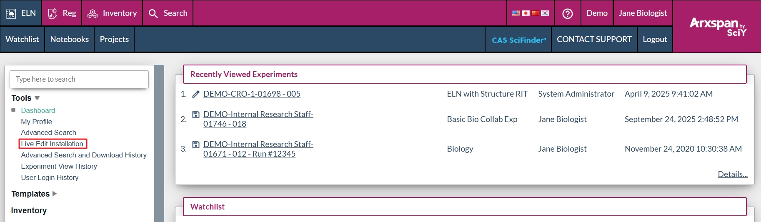Click the language flags selector

(x=530, y=13)
